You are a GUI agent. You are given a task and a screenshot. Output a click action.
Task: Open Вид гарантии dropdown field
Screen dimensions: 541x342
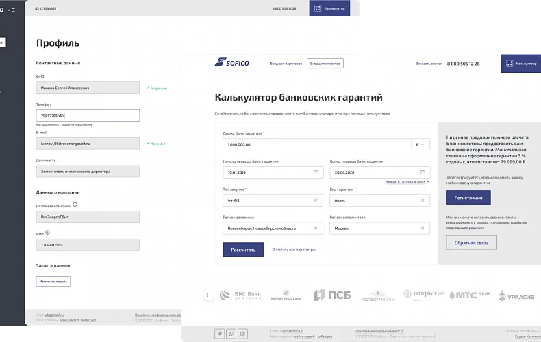380,200
